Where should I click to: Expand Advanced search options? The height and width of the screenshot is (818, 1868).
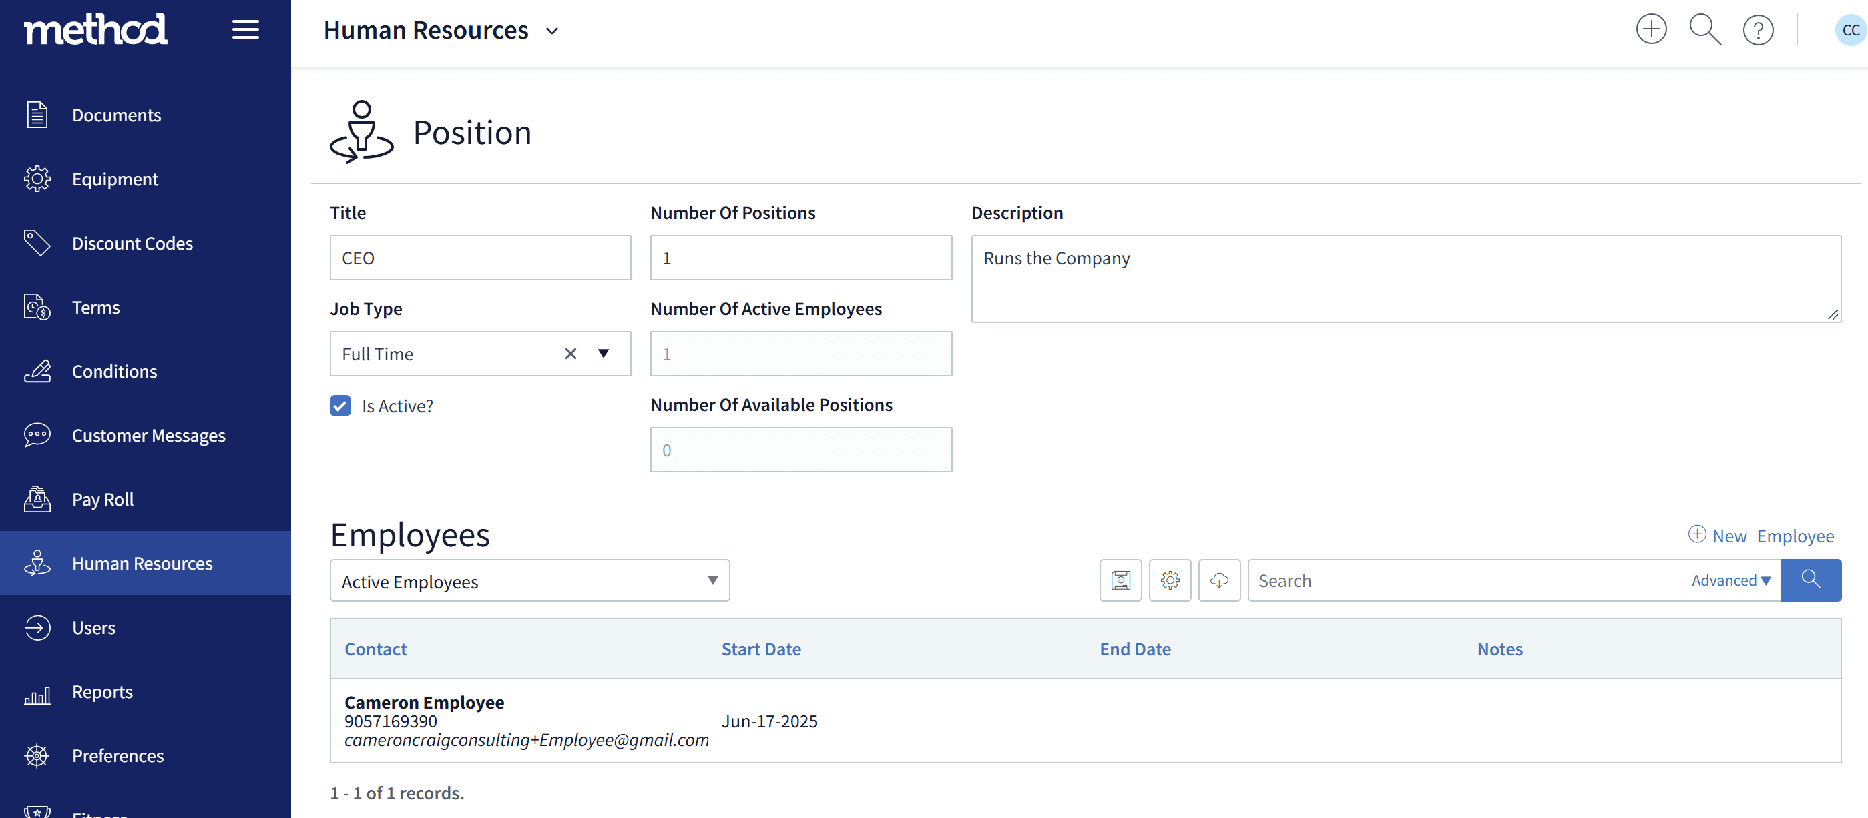click(1731, 580)
